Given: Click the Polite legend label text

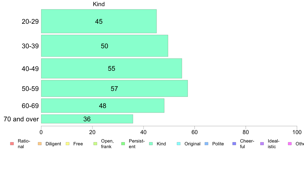Looking at the screenshot, I should click(x=218, y=144).
